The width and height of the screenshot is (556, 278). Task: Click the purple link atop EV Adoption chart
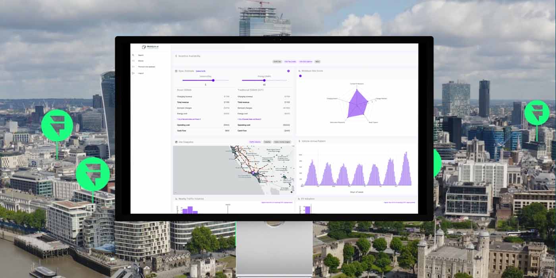pyautogui.click(x=400, y=203)
